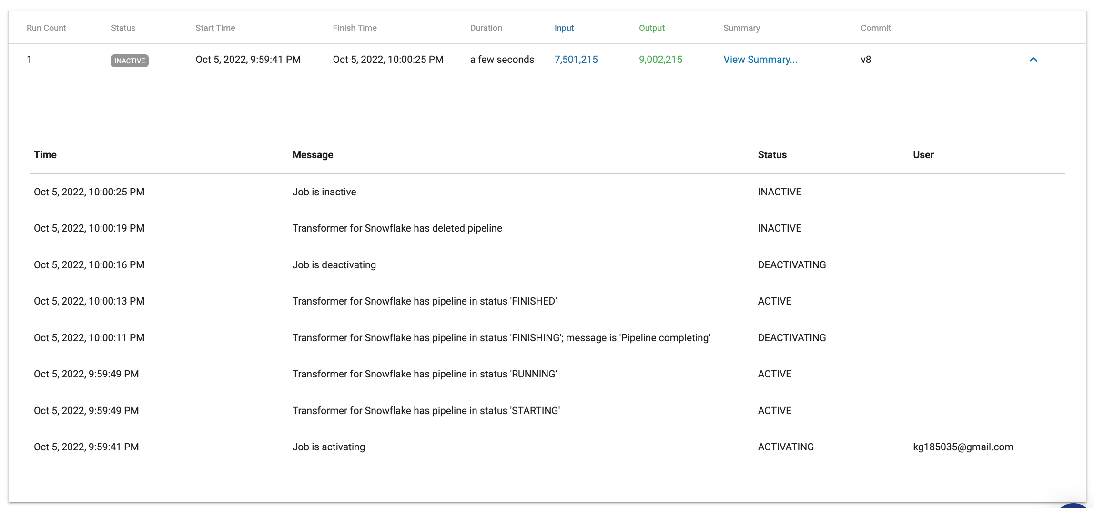Click the Time column header in log
Viewport: 1094px width, 508px height.
coord(45,155)
